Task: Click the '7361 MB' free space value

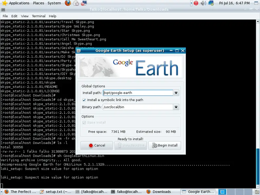Action: [118, 132]
